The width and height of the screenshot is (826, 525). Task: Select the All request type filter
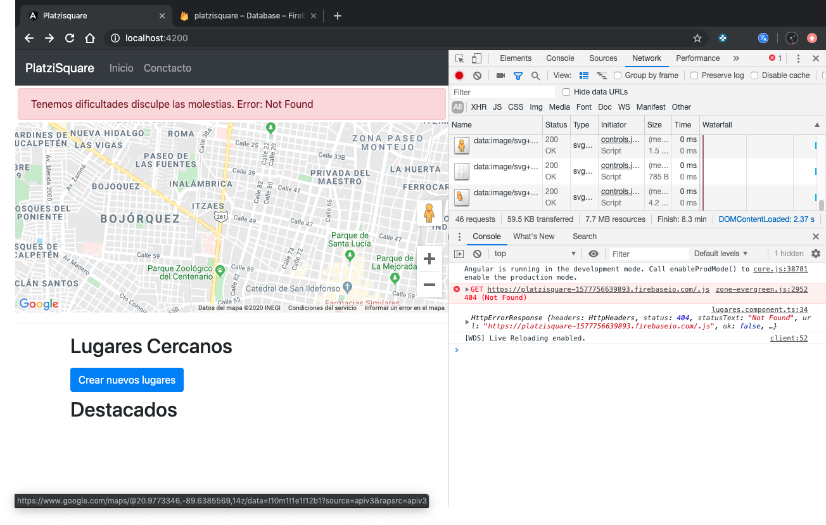point(457,107)
